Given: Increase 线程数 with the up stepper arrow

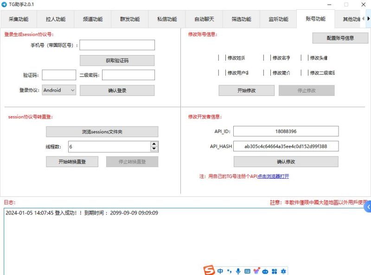Looking at the screenshot, I should tap(154, 144).
